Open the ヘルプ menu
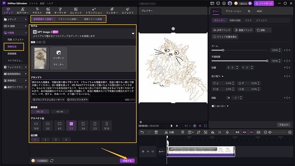 coord(50,3)
